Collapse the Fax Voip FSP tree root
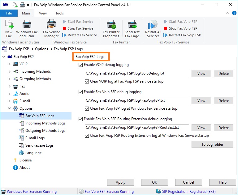The image size is (238, 195). (4, 57)
